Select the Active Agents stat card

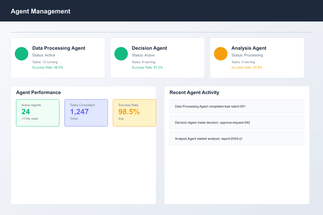tap(38, 113)
